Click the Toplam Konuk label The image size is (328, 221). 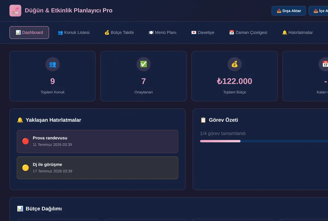[52, 92]
